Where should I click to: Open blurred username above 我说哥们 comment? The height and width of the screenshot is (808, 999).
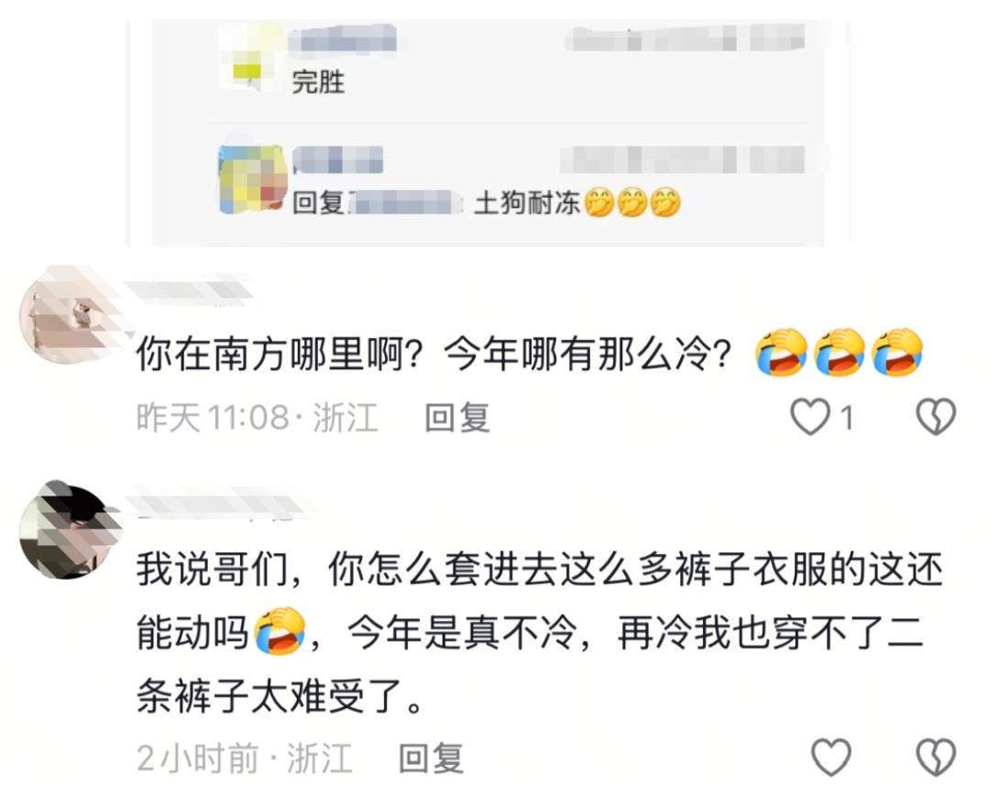216,505
